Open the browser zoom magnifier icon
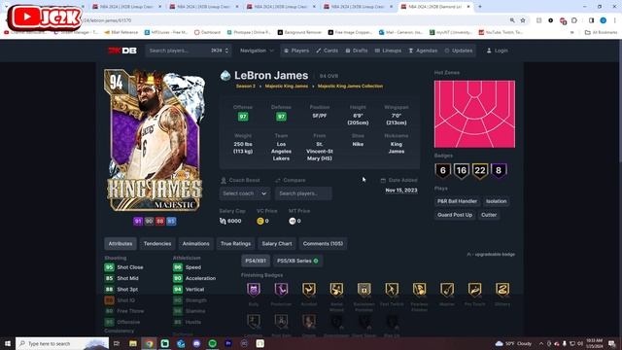This screenshot has width=622, height=350. pyautogui.click(x=512, y=20)
